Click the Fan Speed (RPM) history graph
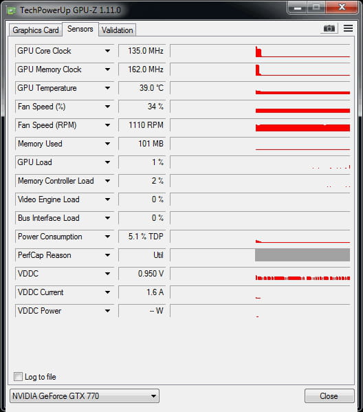 (260, 125)
